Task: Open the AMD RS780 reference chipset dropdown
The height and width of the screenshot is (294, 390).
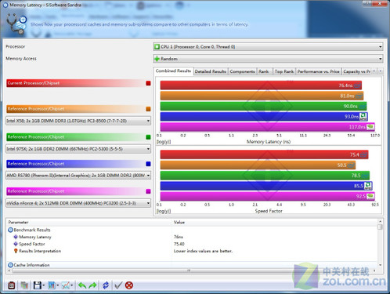Action: point(78,176)
